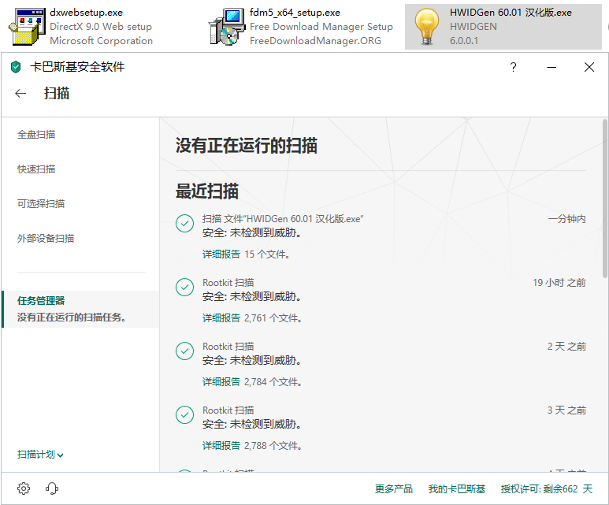Open support via the headset icon
Image resolution: width=609 pixels, height=505 pixels.
(x=52, y=488)
